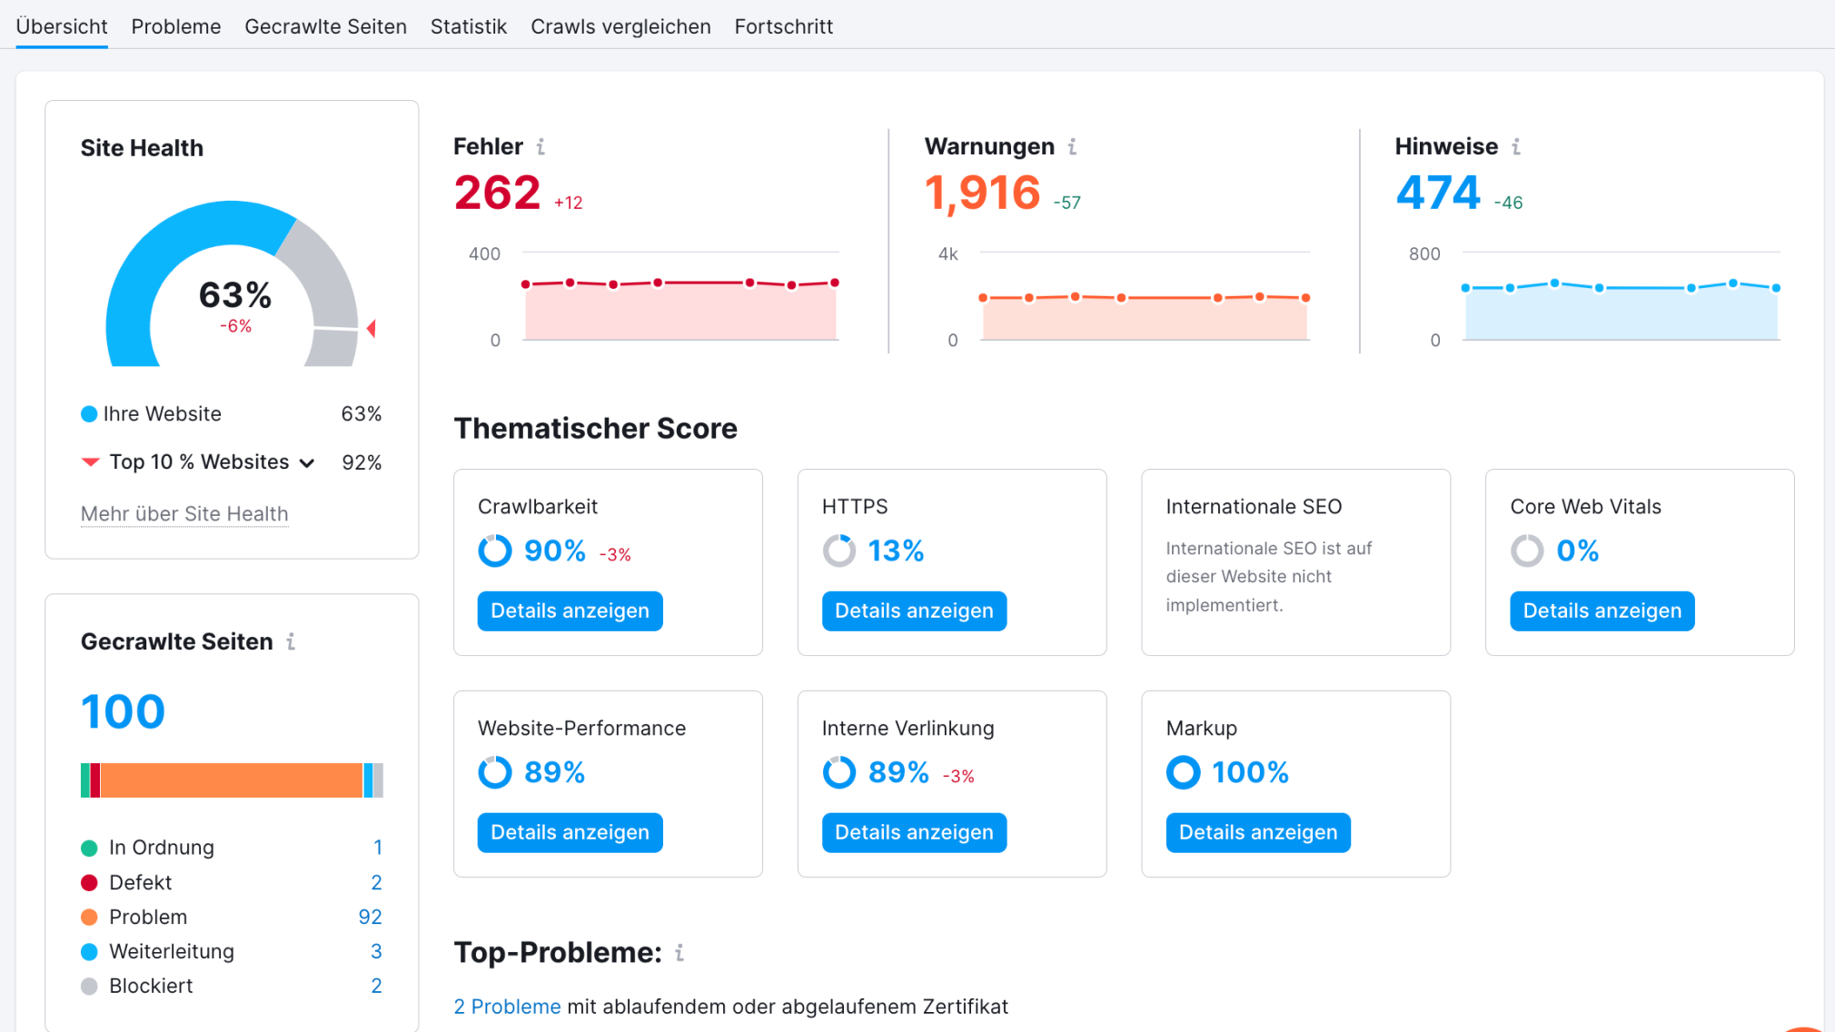Click the info icon beside Warnungen
The width and height of the screenshot is (1835, 1032).
1072,146
